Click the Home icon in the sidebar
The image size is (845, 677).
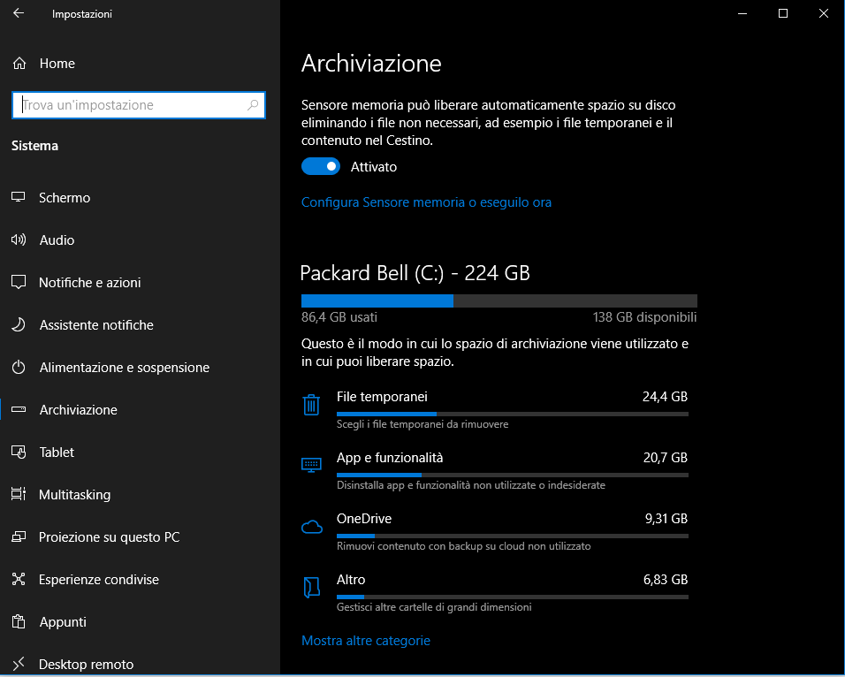pyautogui.click(x=19, y=64)
